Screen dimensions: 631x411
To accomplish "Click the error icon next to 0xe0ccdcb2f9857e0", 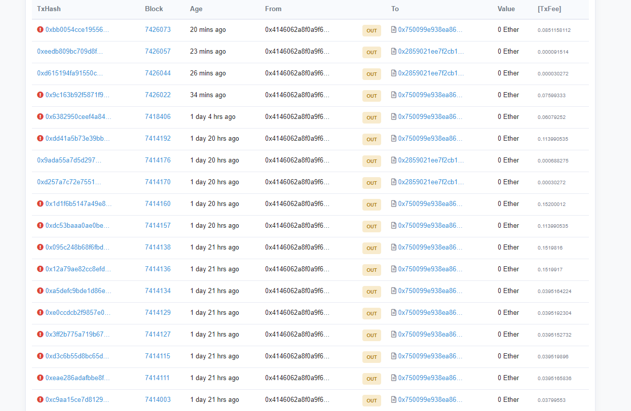I will [x=41, y=312].
